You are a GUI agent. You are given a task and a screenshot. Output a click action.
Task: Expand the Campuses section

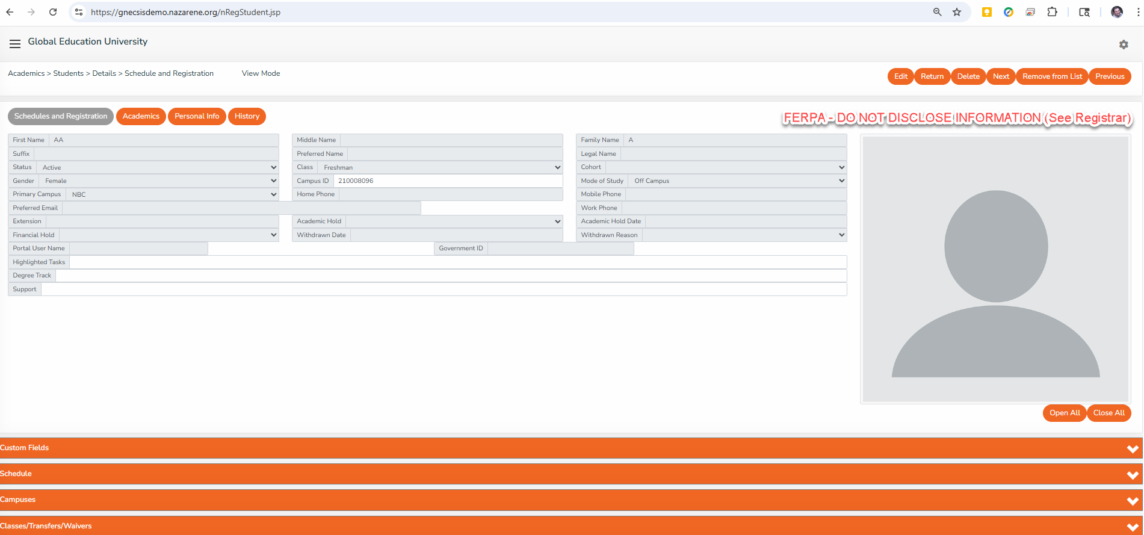click(570, 500)
